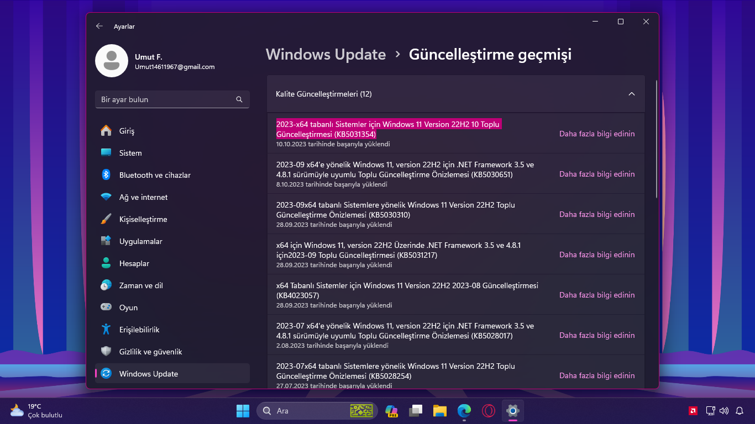Viewport: 755px width, 424px height.
Task: Select Zaman ve dil in the sidebar
Action: point(172,285)
